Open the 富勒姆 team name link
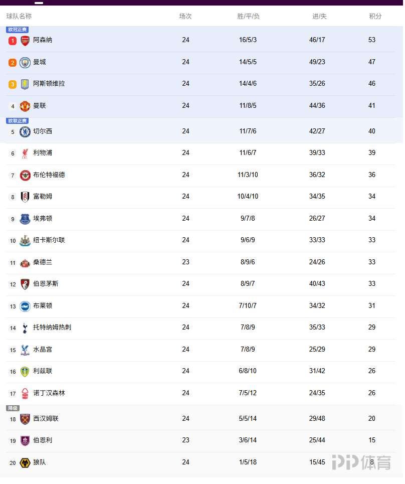The height and width of the screenshot is (484, 405). (x=43, y=197)
